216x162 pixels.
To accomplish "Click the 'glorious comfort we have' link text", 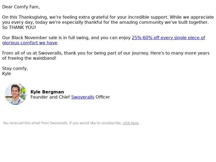I will [x=30, y=43].
